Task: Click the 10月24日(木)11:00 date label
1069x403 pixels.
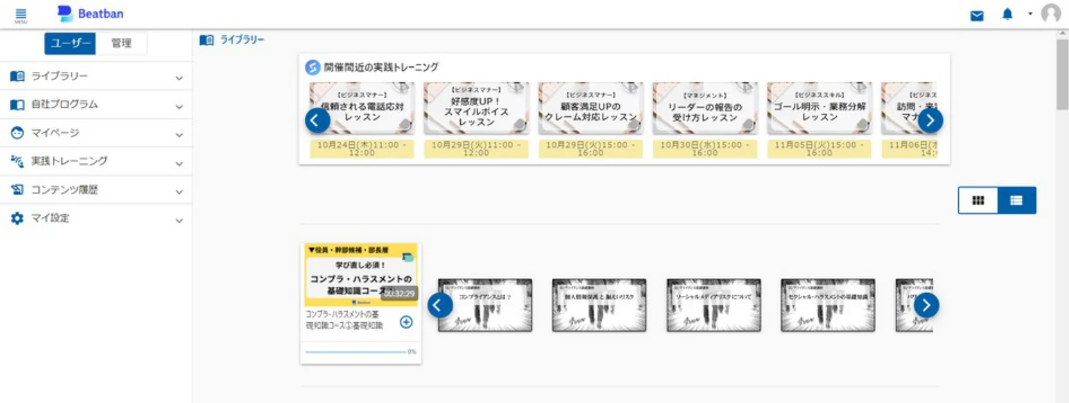Action: pyautogui.click(x=362, y=149)
